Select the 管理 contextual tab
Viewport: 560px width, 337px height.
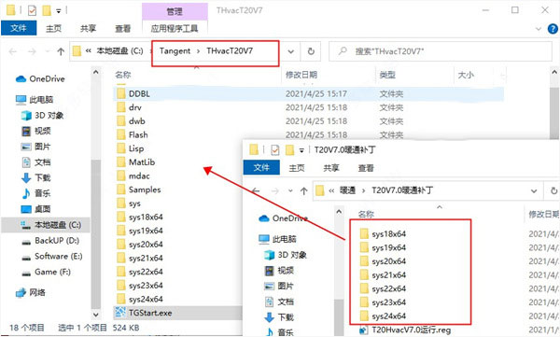(175, 11)
